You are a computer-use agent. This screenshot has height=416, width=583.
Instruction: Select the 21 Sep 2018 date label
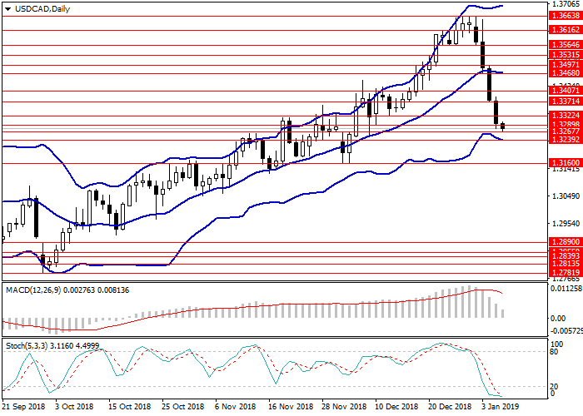(x=24, y=406)
